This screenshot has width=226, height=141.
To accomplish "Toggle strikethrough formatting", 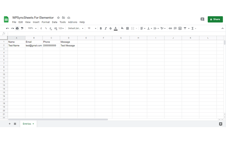I will pyautogui.click(x=111, y=28).
